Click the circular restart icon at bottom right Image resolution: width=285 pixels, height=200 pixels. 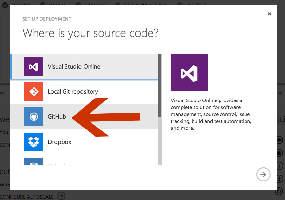(279, 191)
